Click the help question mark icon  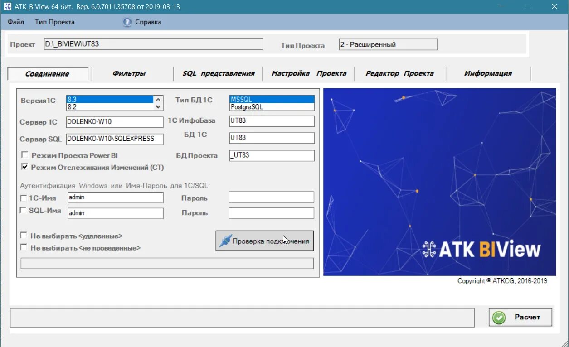point(127,22)
